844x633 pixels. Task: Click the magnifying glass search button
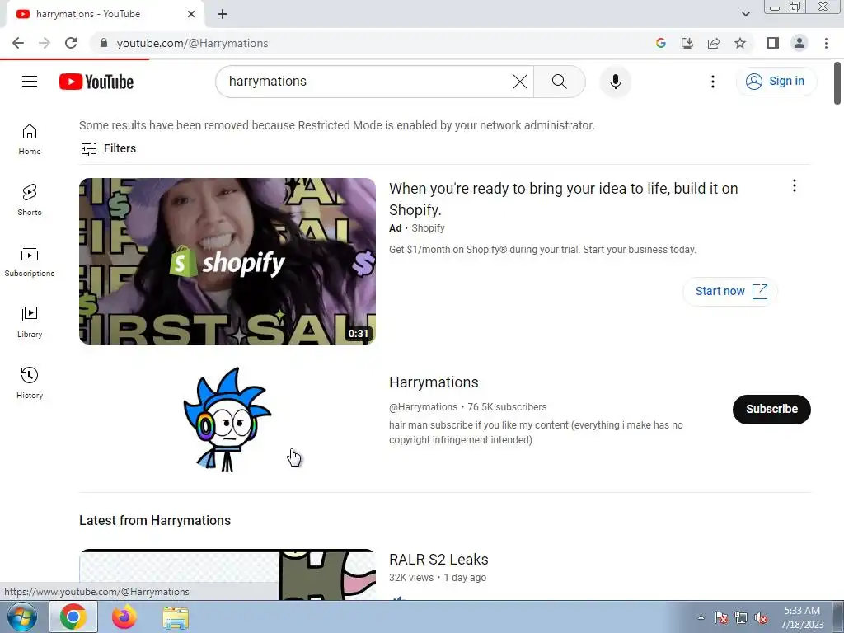click(x=560, y=82)
